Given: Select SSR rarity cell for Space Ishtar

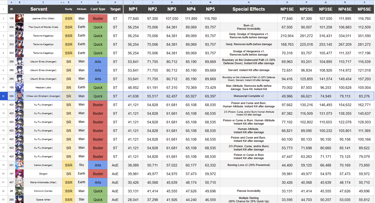Looking at the screenshot, I should (69, 199).
